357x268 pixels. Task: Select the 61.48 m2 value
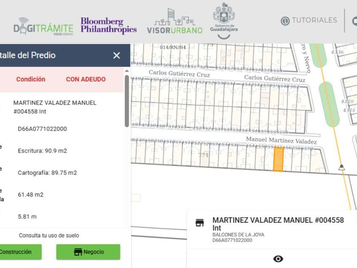[x=31, y=195]
